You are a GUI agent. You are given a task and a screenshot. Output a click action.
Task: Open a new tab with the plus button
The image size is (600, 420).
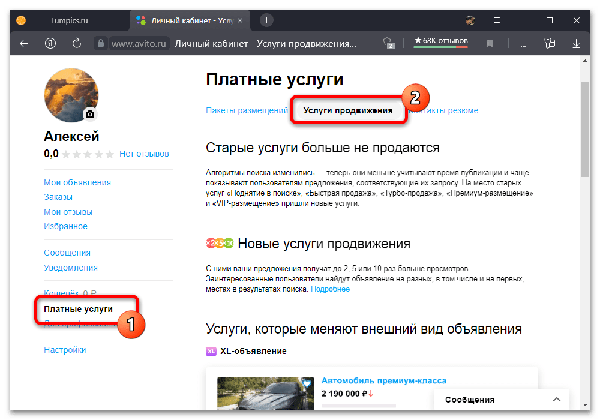click(267, 20)
